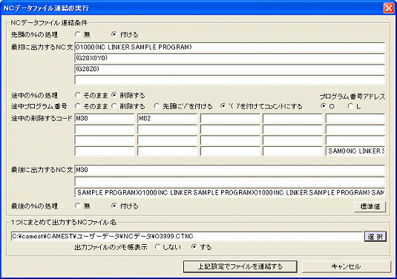Image resolution: width=397 pixels, height=279 pixels.
Task: Click the 1つにまとめて出力するNCファイル名 group title
Action: click(63, 223)
